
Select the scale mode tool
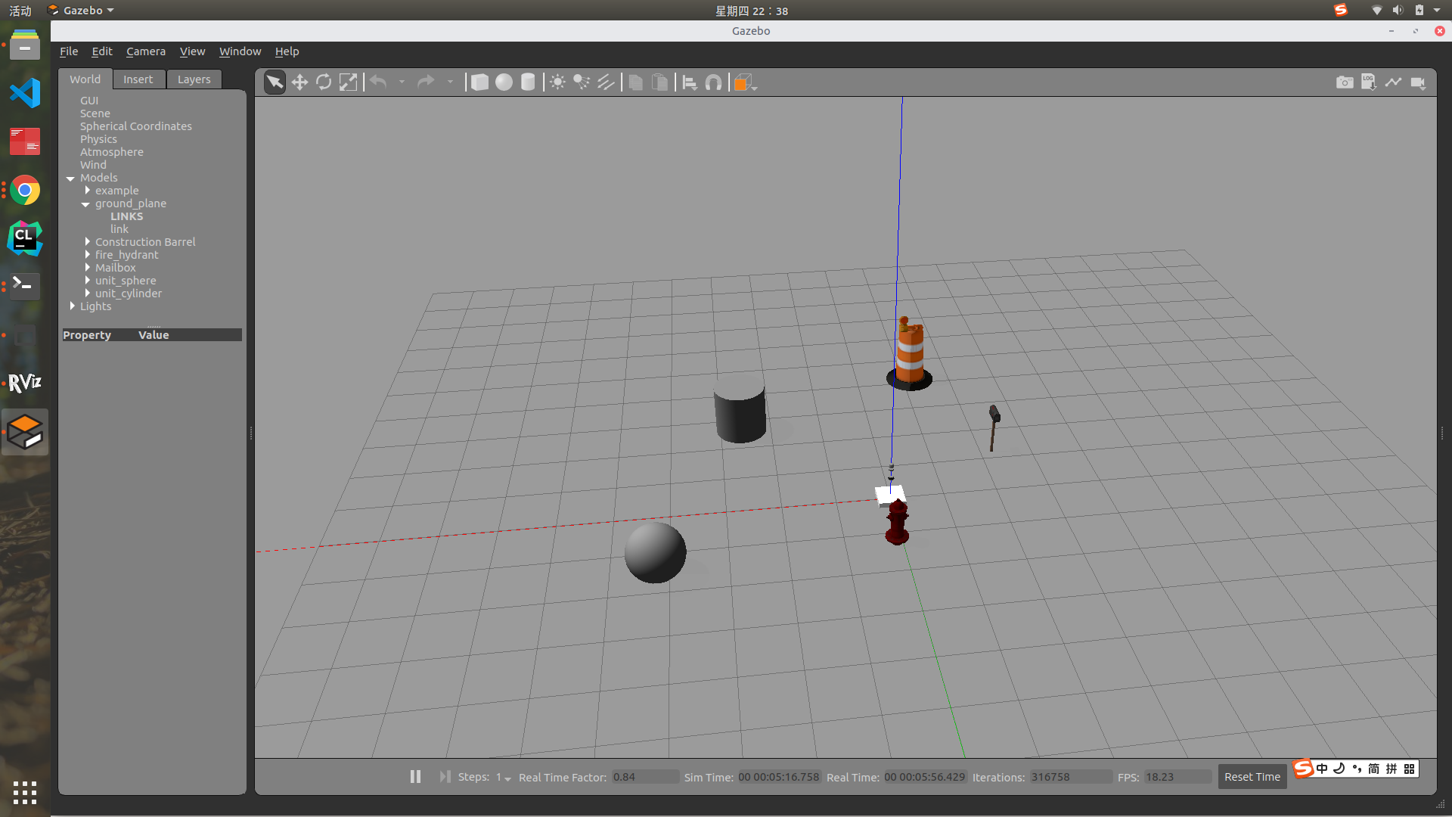tap(348, 82)
